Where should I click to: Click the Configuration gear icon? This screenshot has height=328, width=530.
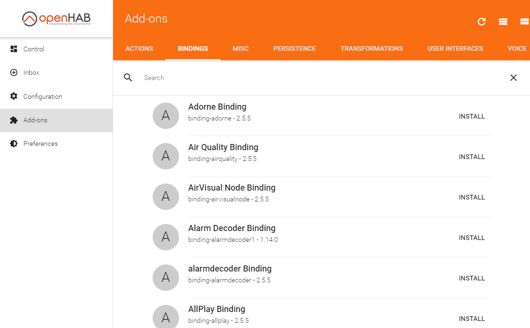click(x=14, y=96)
